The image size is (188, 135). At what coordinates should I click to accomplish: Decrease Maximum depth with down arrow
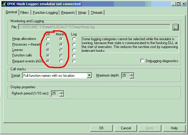pyautogui.click(x=132, y=77)
